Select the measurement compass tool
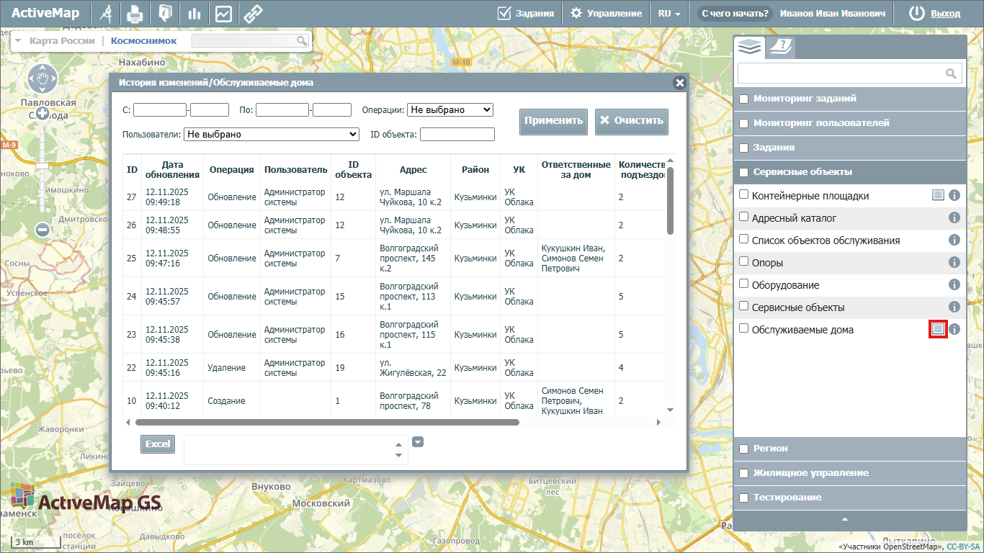The width and height of the screenshot is (984, 553). click(107, 13)
